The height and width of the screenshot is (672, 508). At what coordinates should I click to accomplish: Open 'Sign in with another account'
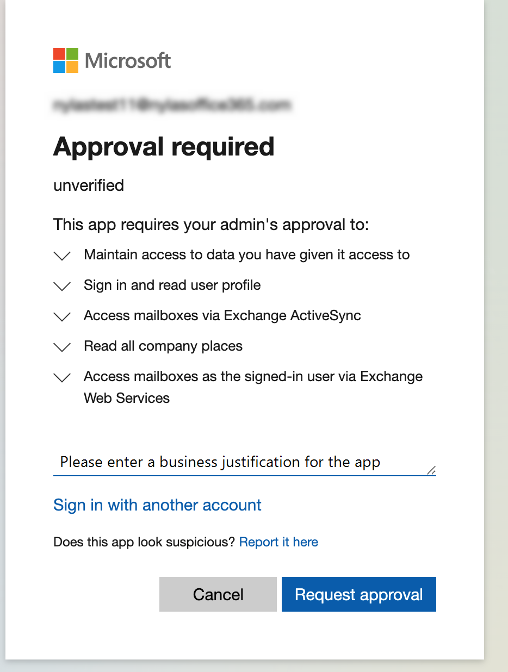(157, 505)
